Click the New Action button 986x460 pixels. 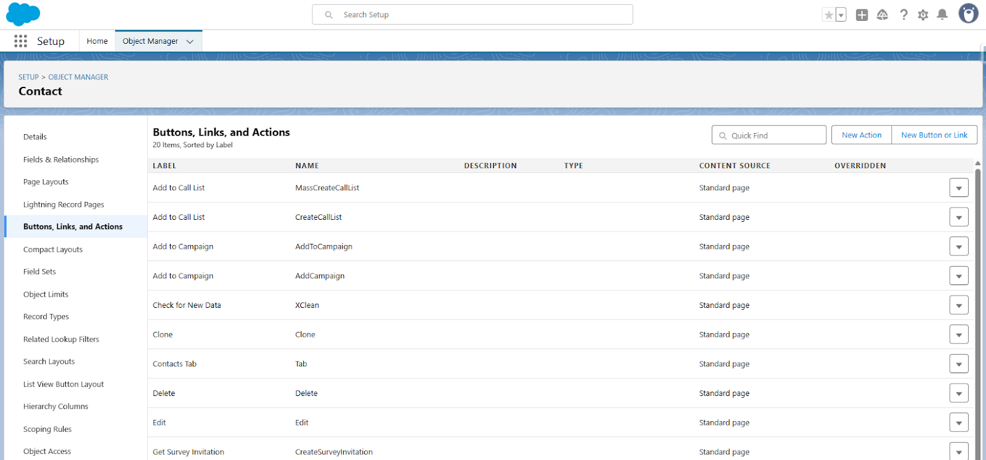[x=861, y=135]
